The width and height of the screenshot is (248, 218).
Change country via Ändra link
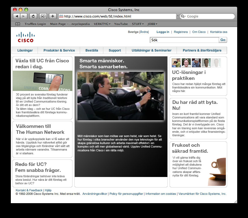(144, 32)
